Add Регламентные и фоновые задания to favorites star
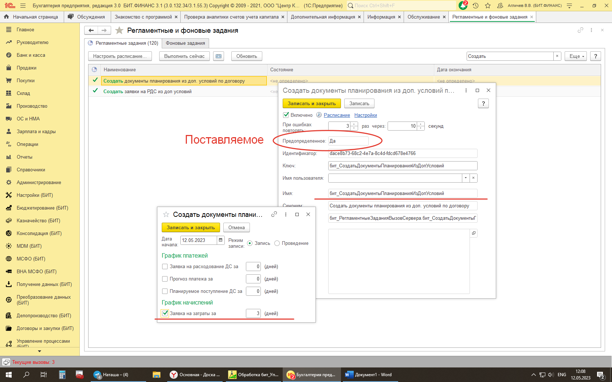612x382 pixels. [x=119, y=31]
